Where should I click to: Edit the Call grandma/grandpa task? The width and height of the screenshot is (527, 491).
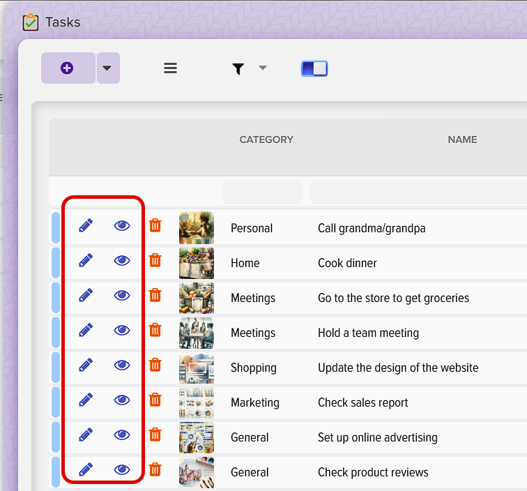coord(86,225)
